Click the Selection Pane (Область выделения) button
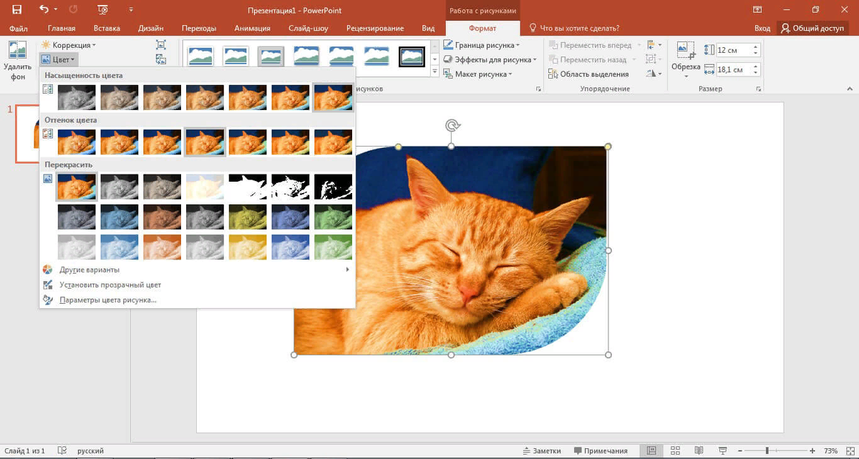The image size is (859, 459). 588,74
